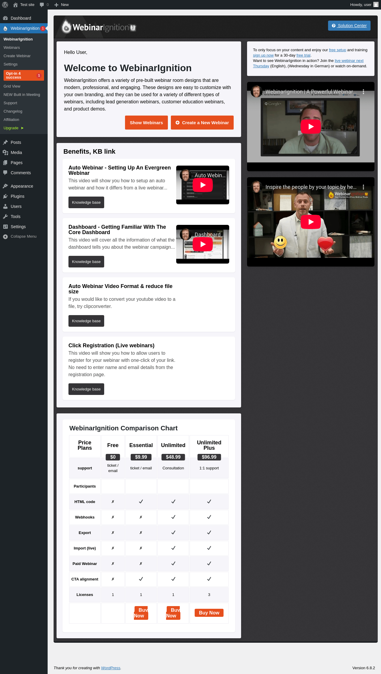Viewport: 381px width, 674px height.
Task: Click the Solution Center button
Action: coord(349,26)
